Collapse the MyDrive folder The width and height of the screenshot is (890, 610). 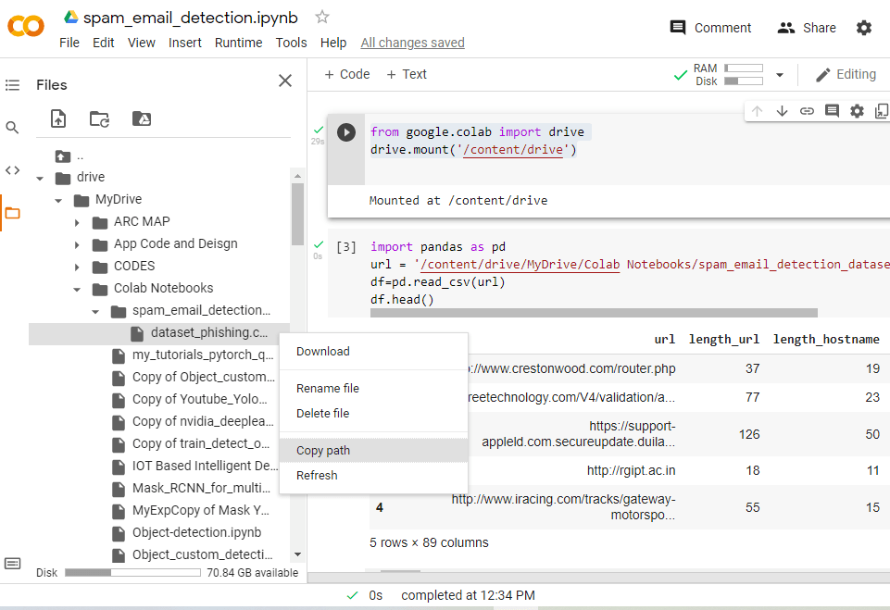58,200
